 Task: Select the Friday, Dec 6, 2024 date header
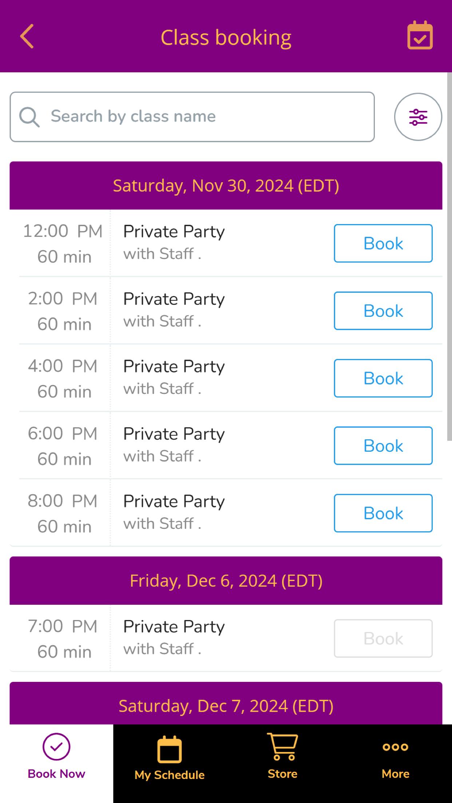click(x=226, y=580)
